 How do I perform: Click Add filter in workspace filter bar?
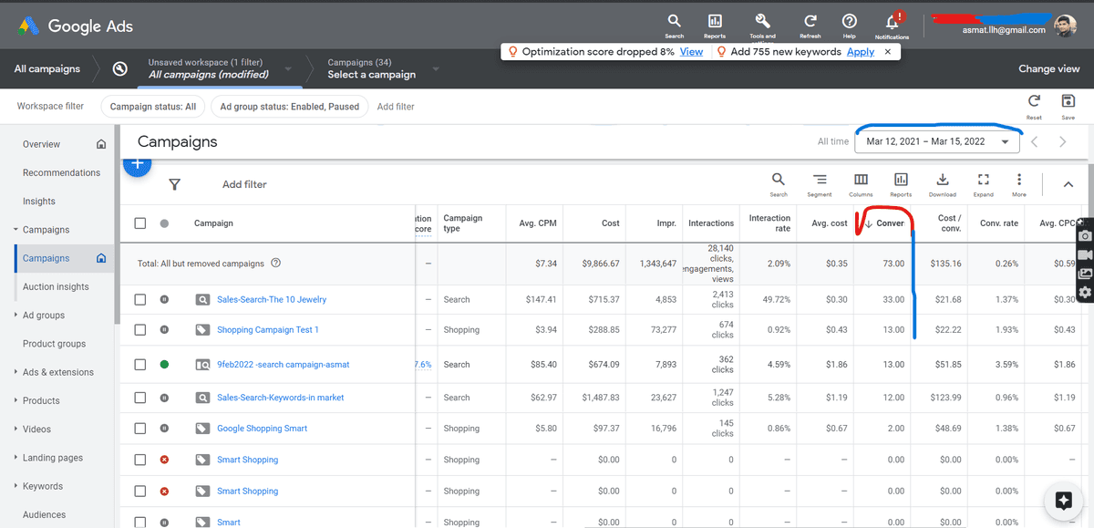[396, 107]
